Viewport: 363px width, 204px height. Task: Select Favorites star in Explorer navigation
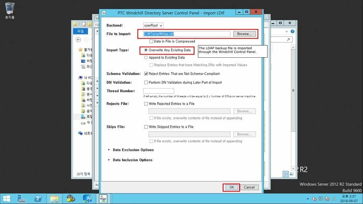(80, 49)
